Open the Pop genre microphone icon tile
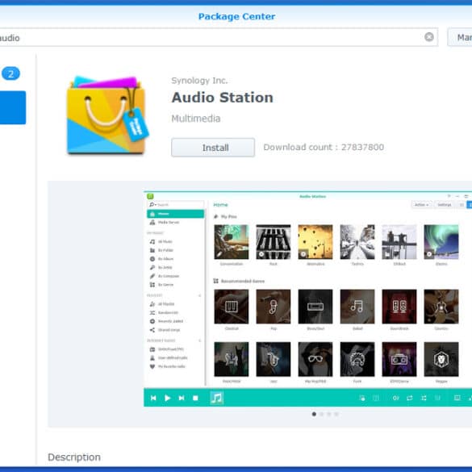This screenshot has width=472, height=472. point(274,307)
